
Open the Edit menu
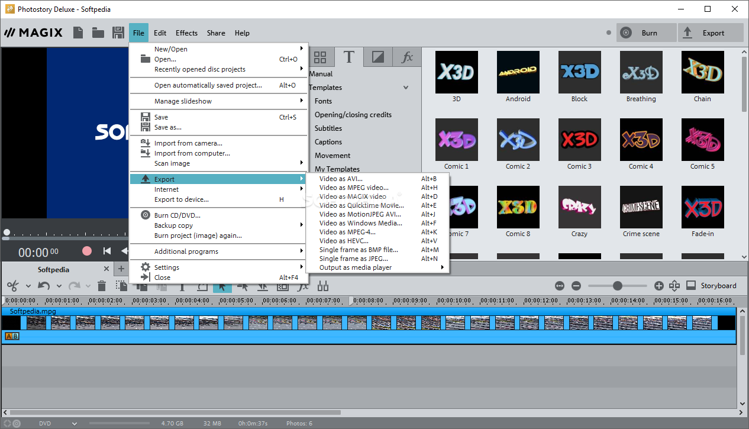pos(160,33)
